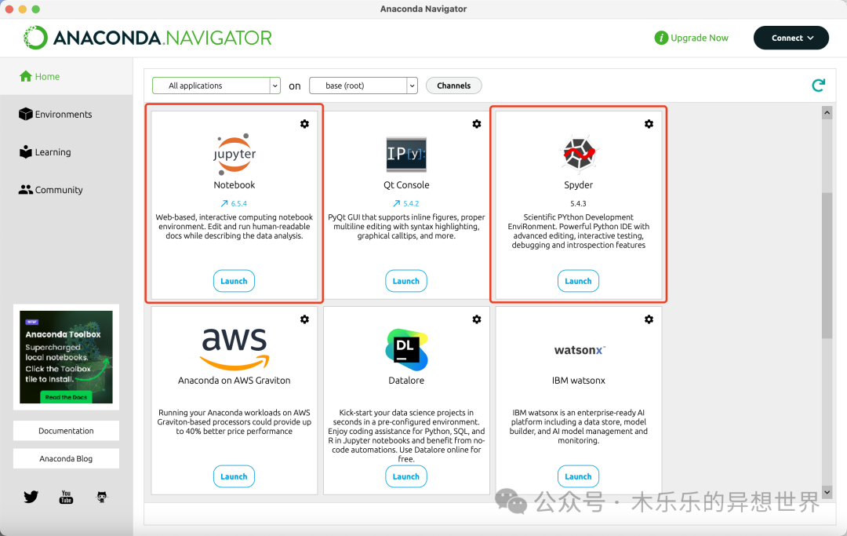This screenshot has height=536, width=847.
Task: Click the scrollbar down arrow
Action: [x=827, y=492]
